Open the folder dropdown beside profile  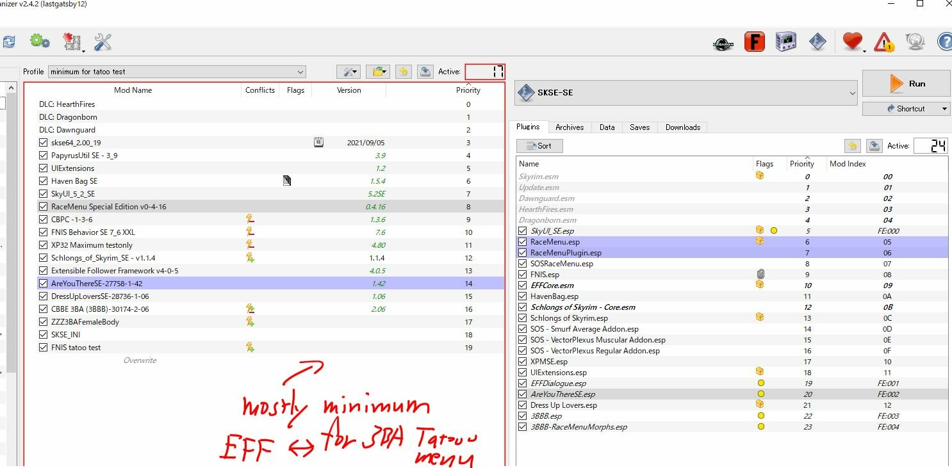tap(378, 72)
